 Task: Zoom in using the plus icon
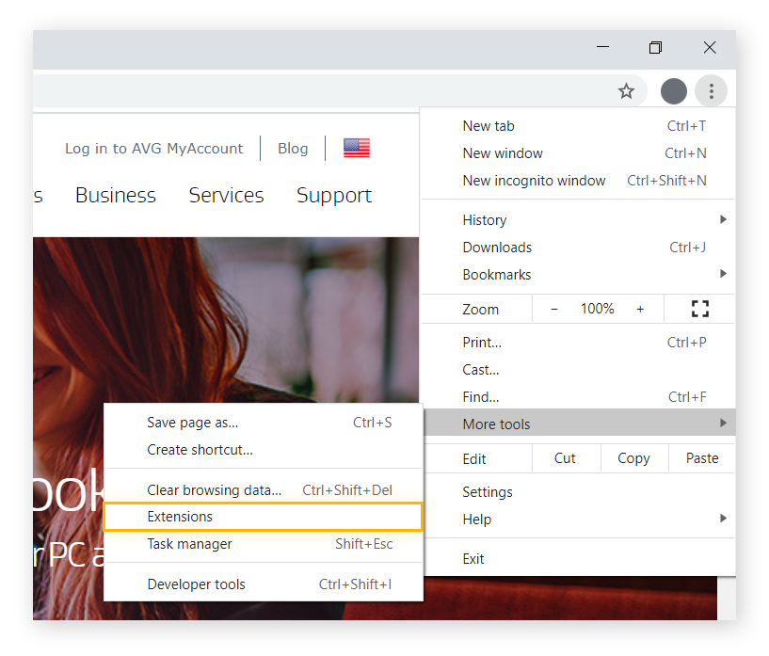pos(640,308)
